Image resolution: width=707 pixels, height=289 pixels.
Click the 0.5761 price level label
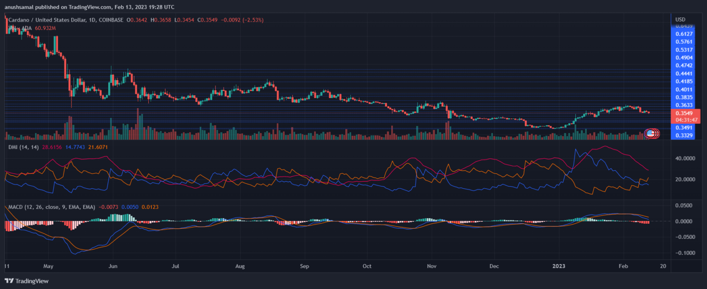[x=684, y=42]
